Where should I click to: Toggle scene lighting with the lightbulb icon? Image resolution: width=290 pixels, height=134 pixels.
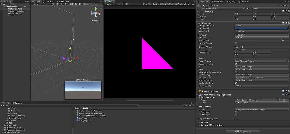point(57,4)
